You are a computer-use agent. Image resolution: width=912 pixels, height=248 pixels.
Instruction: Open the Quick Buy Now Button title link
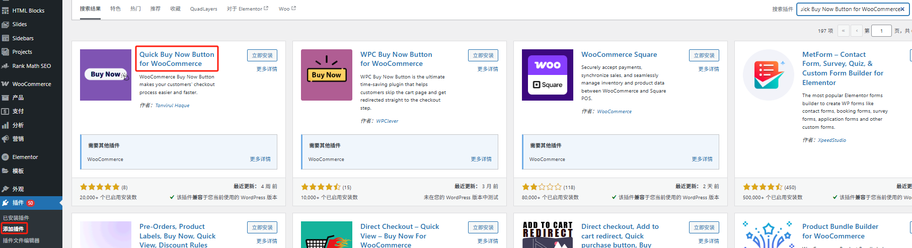point(177,59)
